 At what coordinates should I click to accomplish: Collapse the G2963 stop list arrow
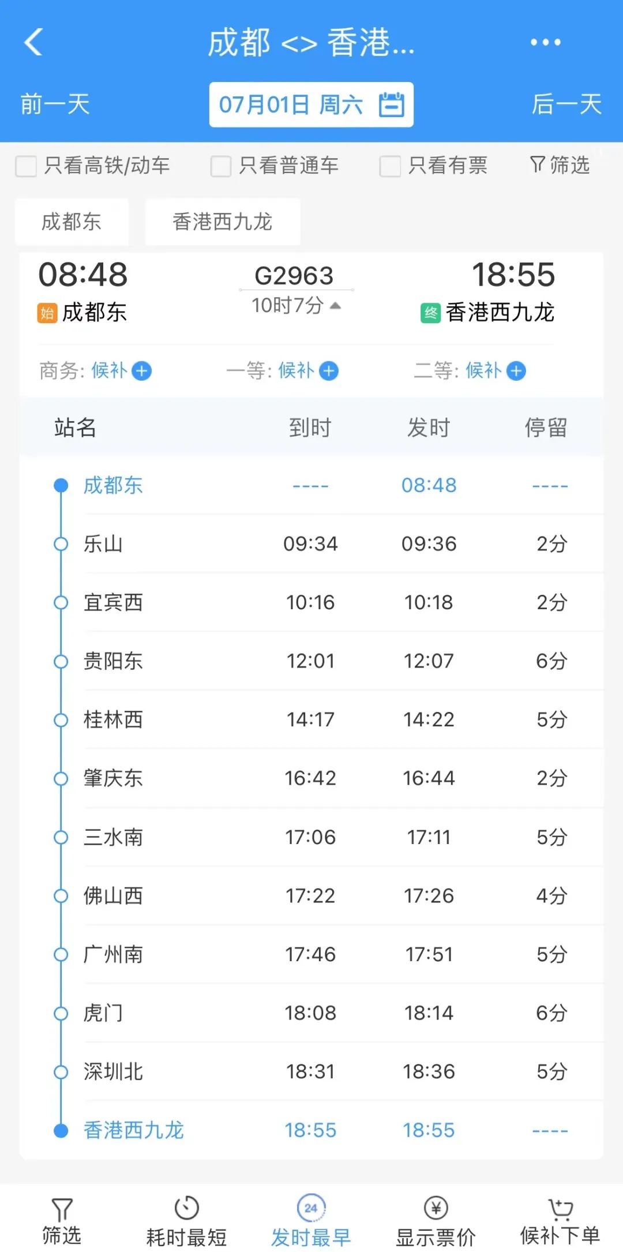(336, 306)
